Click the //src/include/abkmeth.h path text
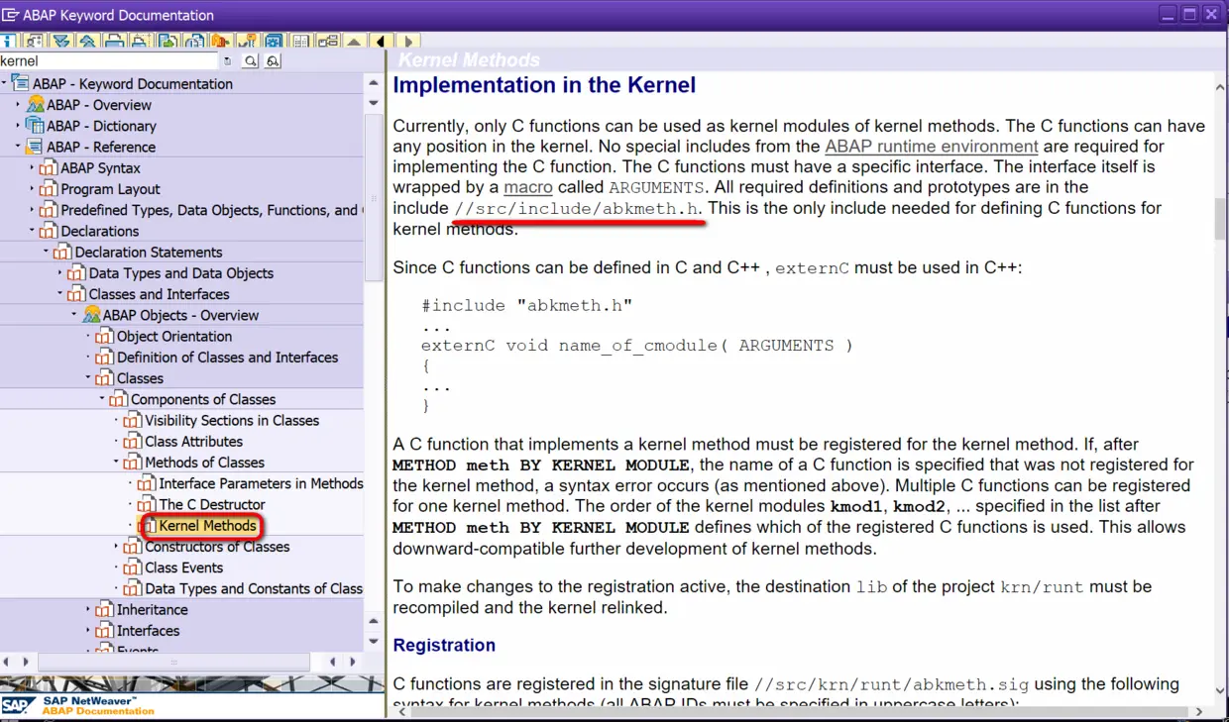 tap(577, 208)
